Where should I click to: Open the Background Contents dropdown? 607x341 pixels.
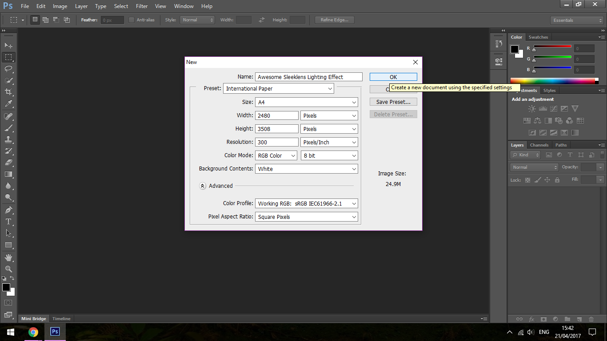[307, 169]
